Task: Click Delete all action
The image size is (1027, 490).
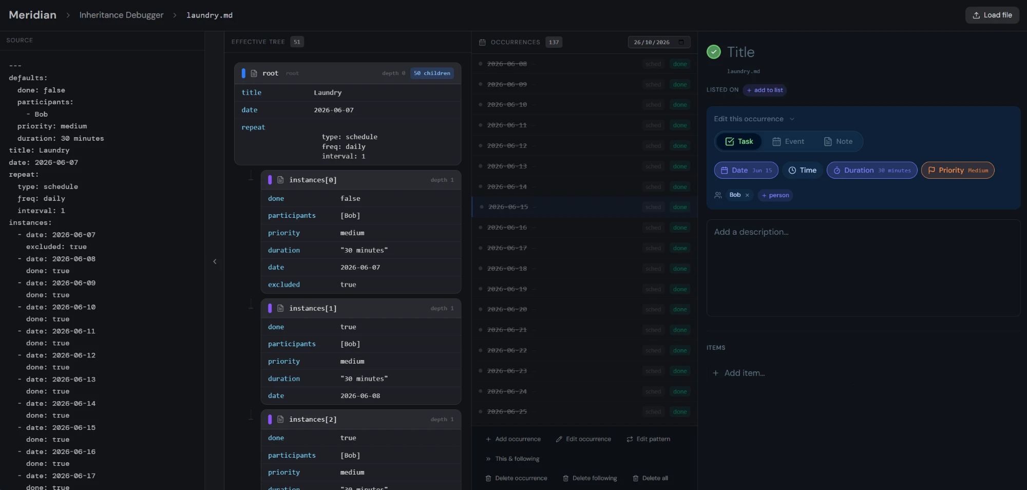Action: 650,478
